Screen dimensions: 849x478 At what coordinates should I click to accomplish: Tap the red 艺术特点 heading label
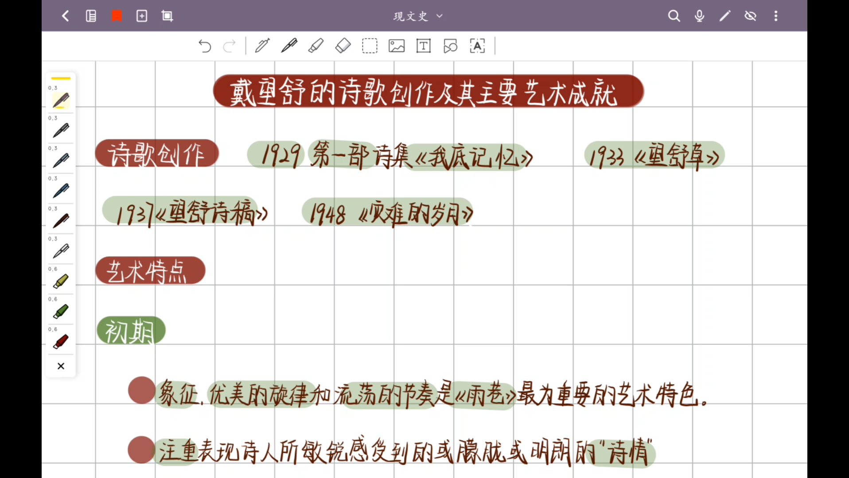click(x=150, y=270)
